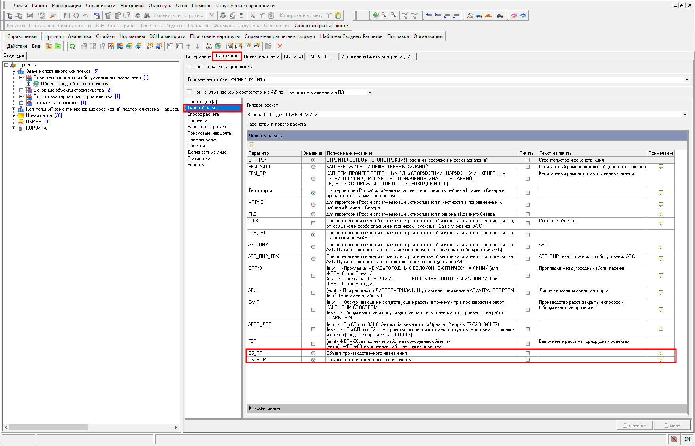Click the Отмена button
Viewport: 695px width, 446px height.
point(672,425)
